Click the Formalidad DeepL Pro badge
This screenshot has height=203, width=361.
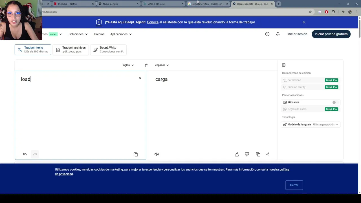pyautogui.click(x=331, y=80)
